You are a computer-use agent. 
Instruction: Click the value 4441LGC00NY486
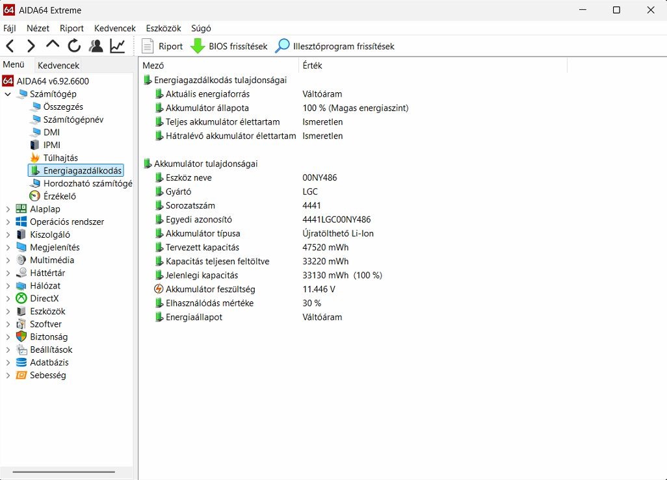pos(337,220)
